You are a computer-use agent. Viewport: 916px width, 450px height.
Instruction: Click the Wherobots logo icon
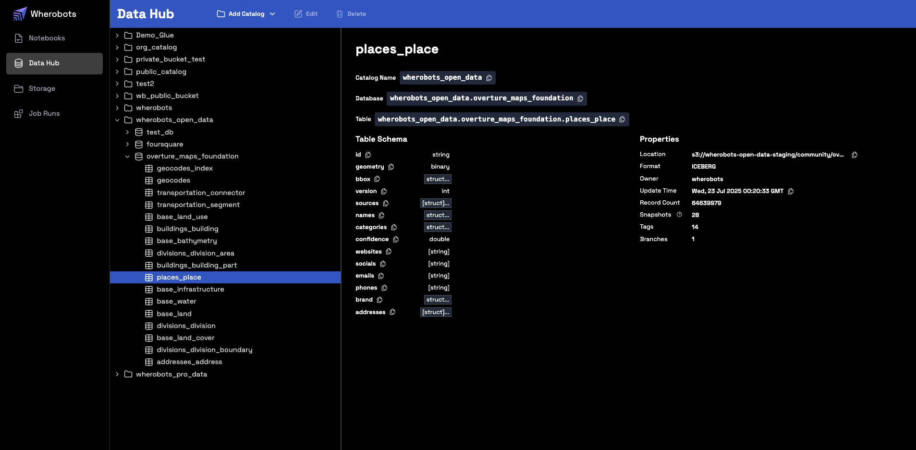19,13
